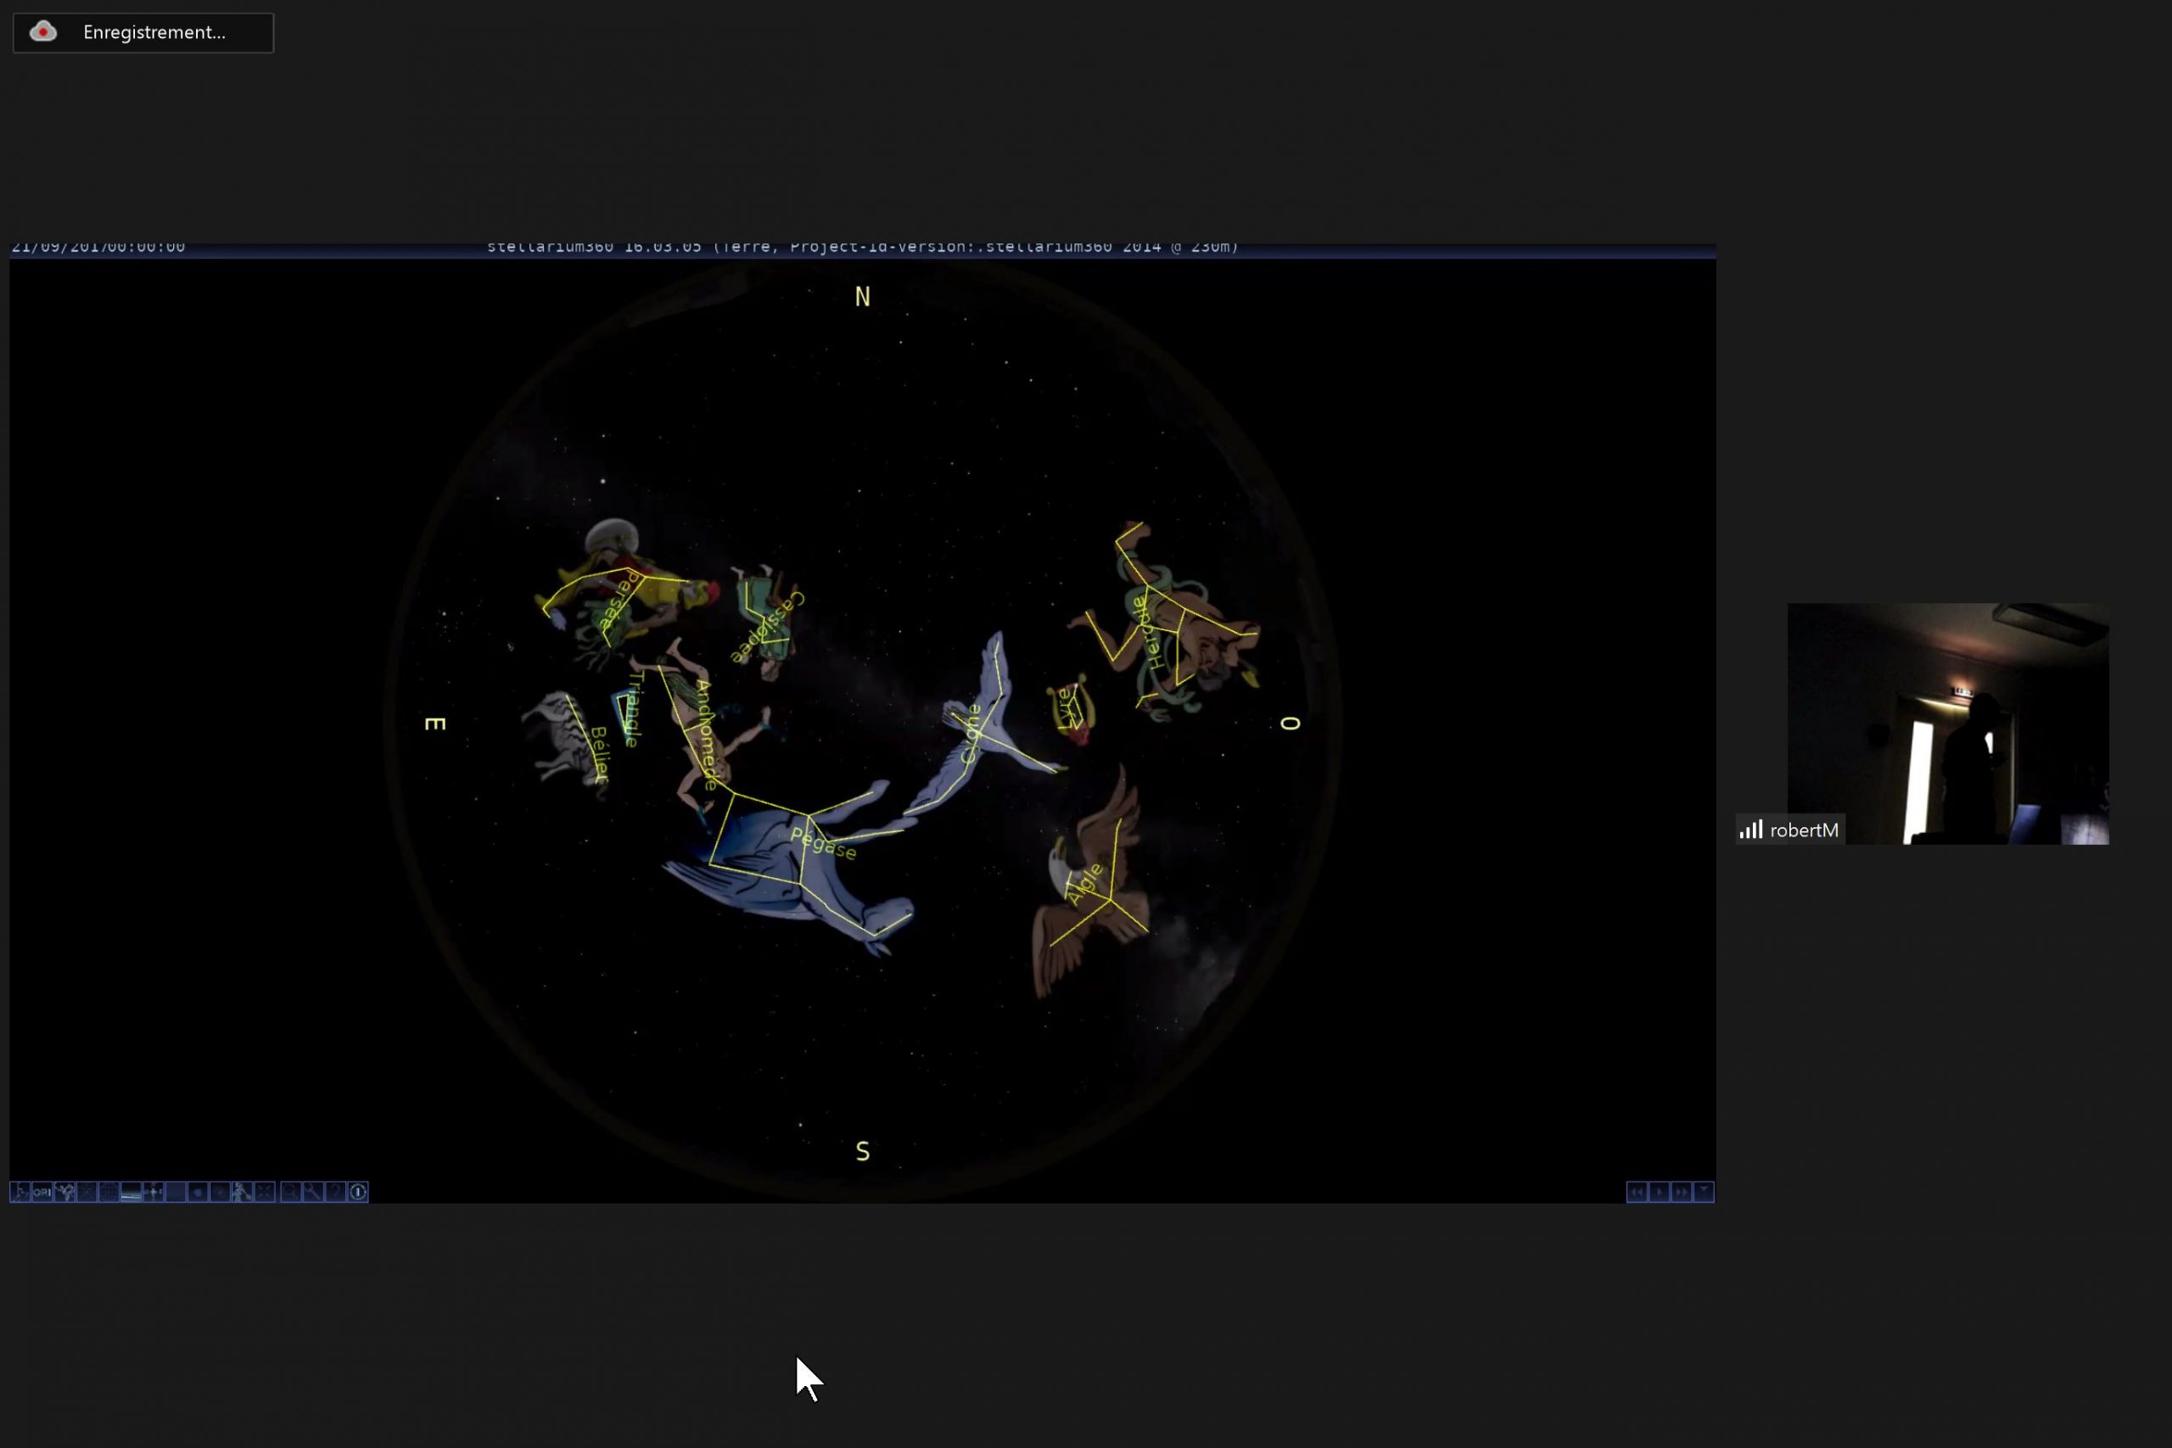The image size is (2172, 1448).
Task: Click the 'S' south cardinal point
Action: pyautogui.click(x=863, y=1152)
